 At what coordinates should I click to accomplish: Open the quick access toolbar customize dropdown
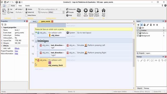[x=22, y=2]
